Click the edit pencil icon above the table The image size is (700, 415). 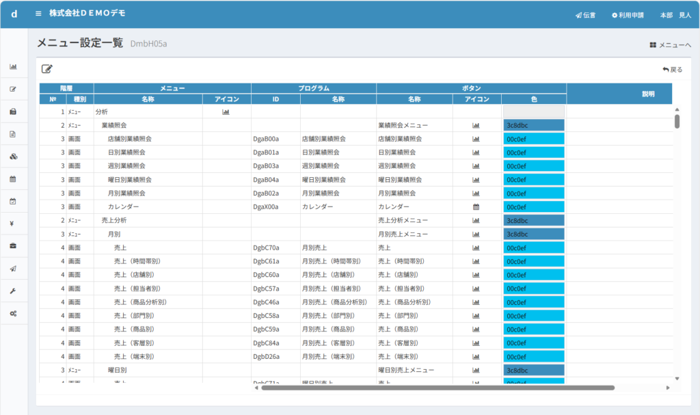(x=46, y=68)
